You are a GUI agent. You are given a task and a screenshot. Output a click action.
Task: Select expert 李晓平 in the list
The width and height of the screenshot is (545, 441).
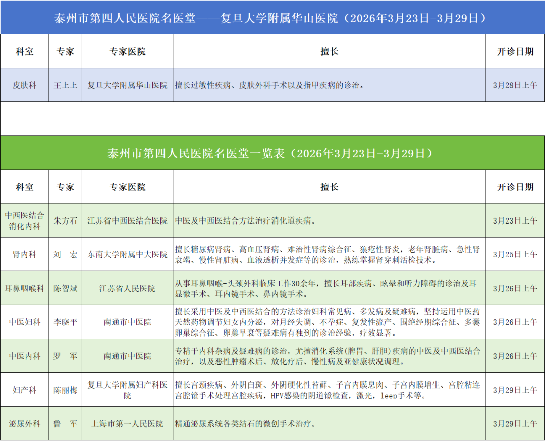click(x=65, y=322)
